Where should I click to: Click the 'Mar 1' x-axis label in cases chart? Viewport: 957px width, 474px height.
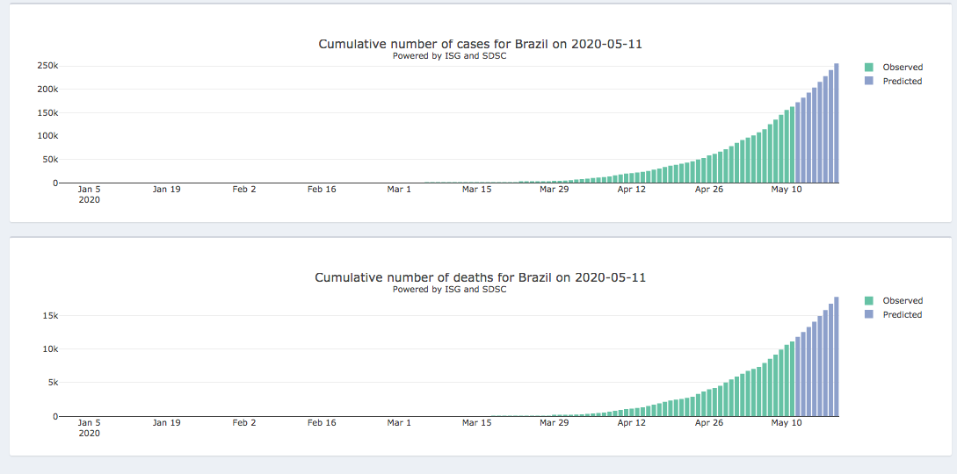click(x=399, y=189)
